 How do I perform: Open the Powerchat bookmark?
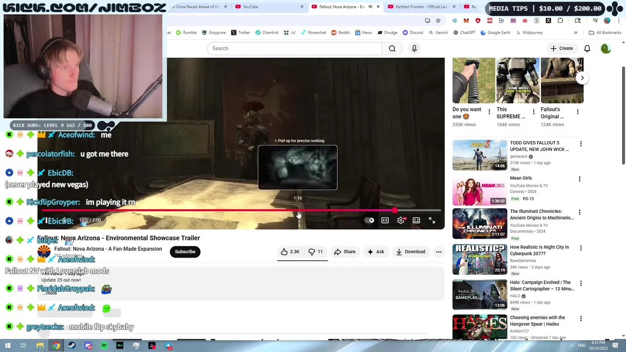pos(313,33)
